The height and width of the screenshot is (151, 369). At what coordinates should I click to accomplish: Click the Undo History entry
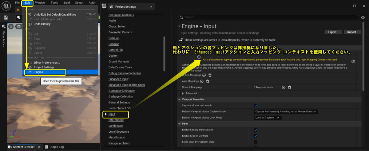[42, 24]
